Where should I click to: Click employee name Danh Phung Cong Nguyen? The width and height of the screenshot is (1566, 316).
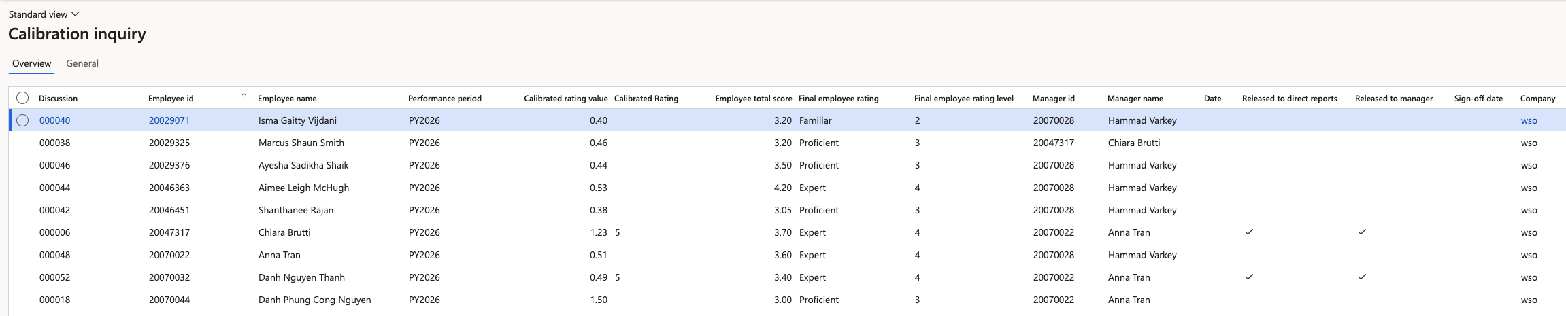pyautogui.click(x=315, y=300)
